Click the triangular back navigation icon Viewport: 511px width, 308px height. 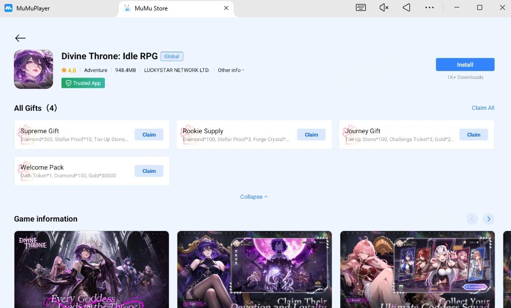[x=407, y=7]
